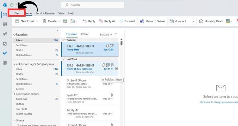Image resolution: width=238 pixels, height=126 pixels.
Task: Click the flag icon on the Trinity Jt. Sec. Interviews email
Action: [x=112, y=65]
